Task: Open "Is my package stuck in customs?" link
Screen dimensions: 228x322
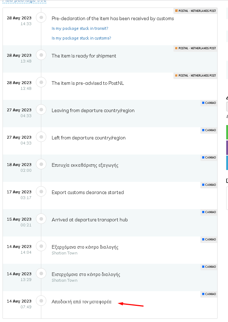Action: click(x=81, y=38)
